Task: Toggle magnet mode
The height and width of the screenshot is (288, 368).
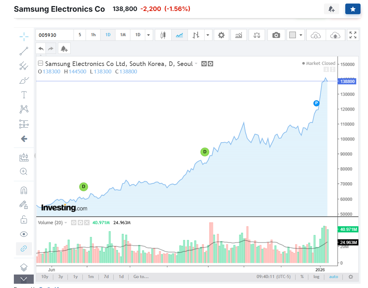Action: coord(24,190)
